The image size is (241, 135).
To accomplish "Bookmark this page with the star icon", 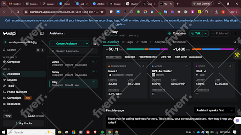I will point(102,12).
